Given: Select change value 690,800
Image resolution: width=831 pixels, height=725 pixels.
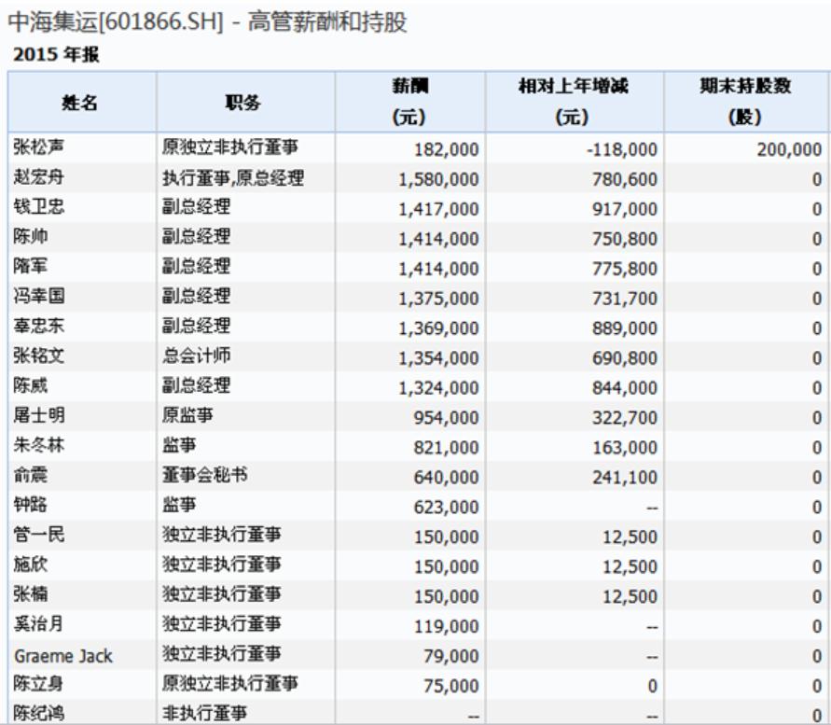Looking at the screenshot, I should [x=625, y=358].
